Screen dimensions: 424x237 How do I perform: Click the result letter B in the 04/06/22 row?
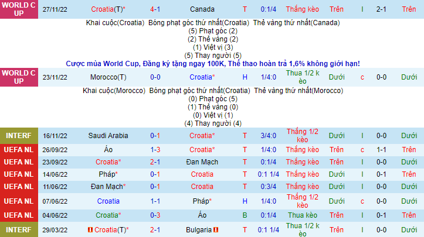coord(245,215)
